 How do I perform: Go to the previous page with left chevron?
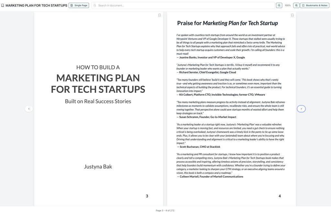(x=29, y=109)
